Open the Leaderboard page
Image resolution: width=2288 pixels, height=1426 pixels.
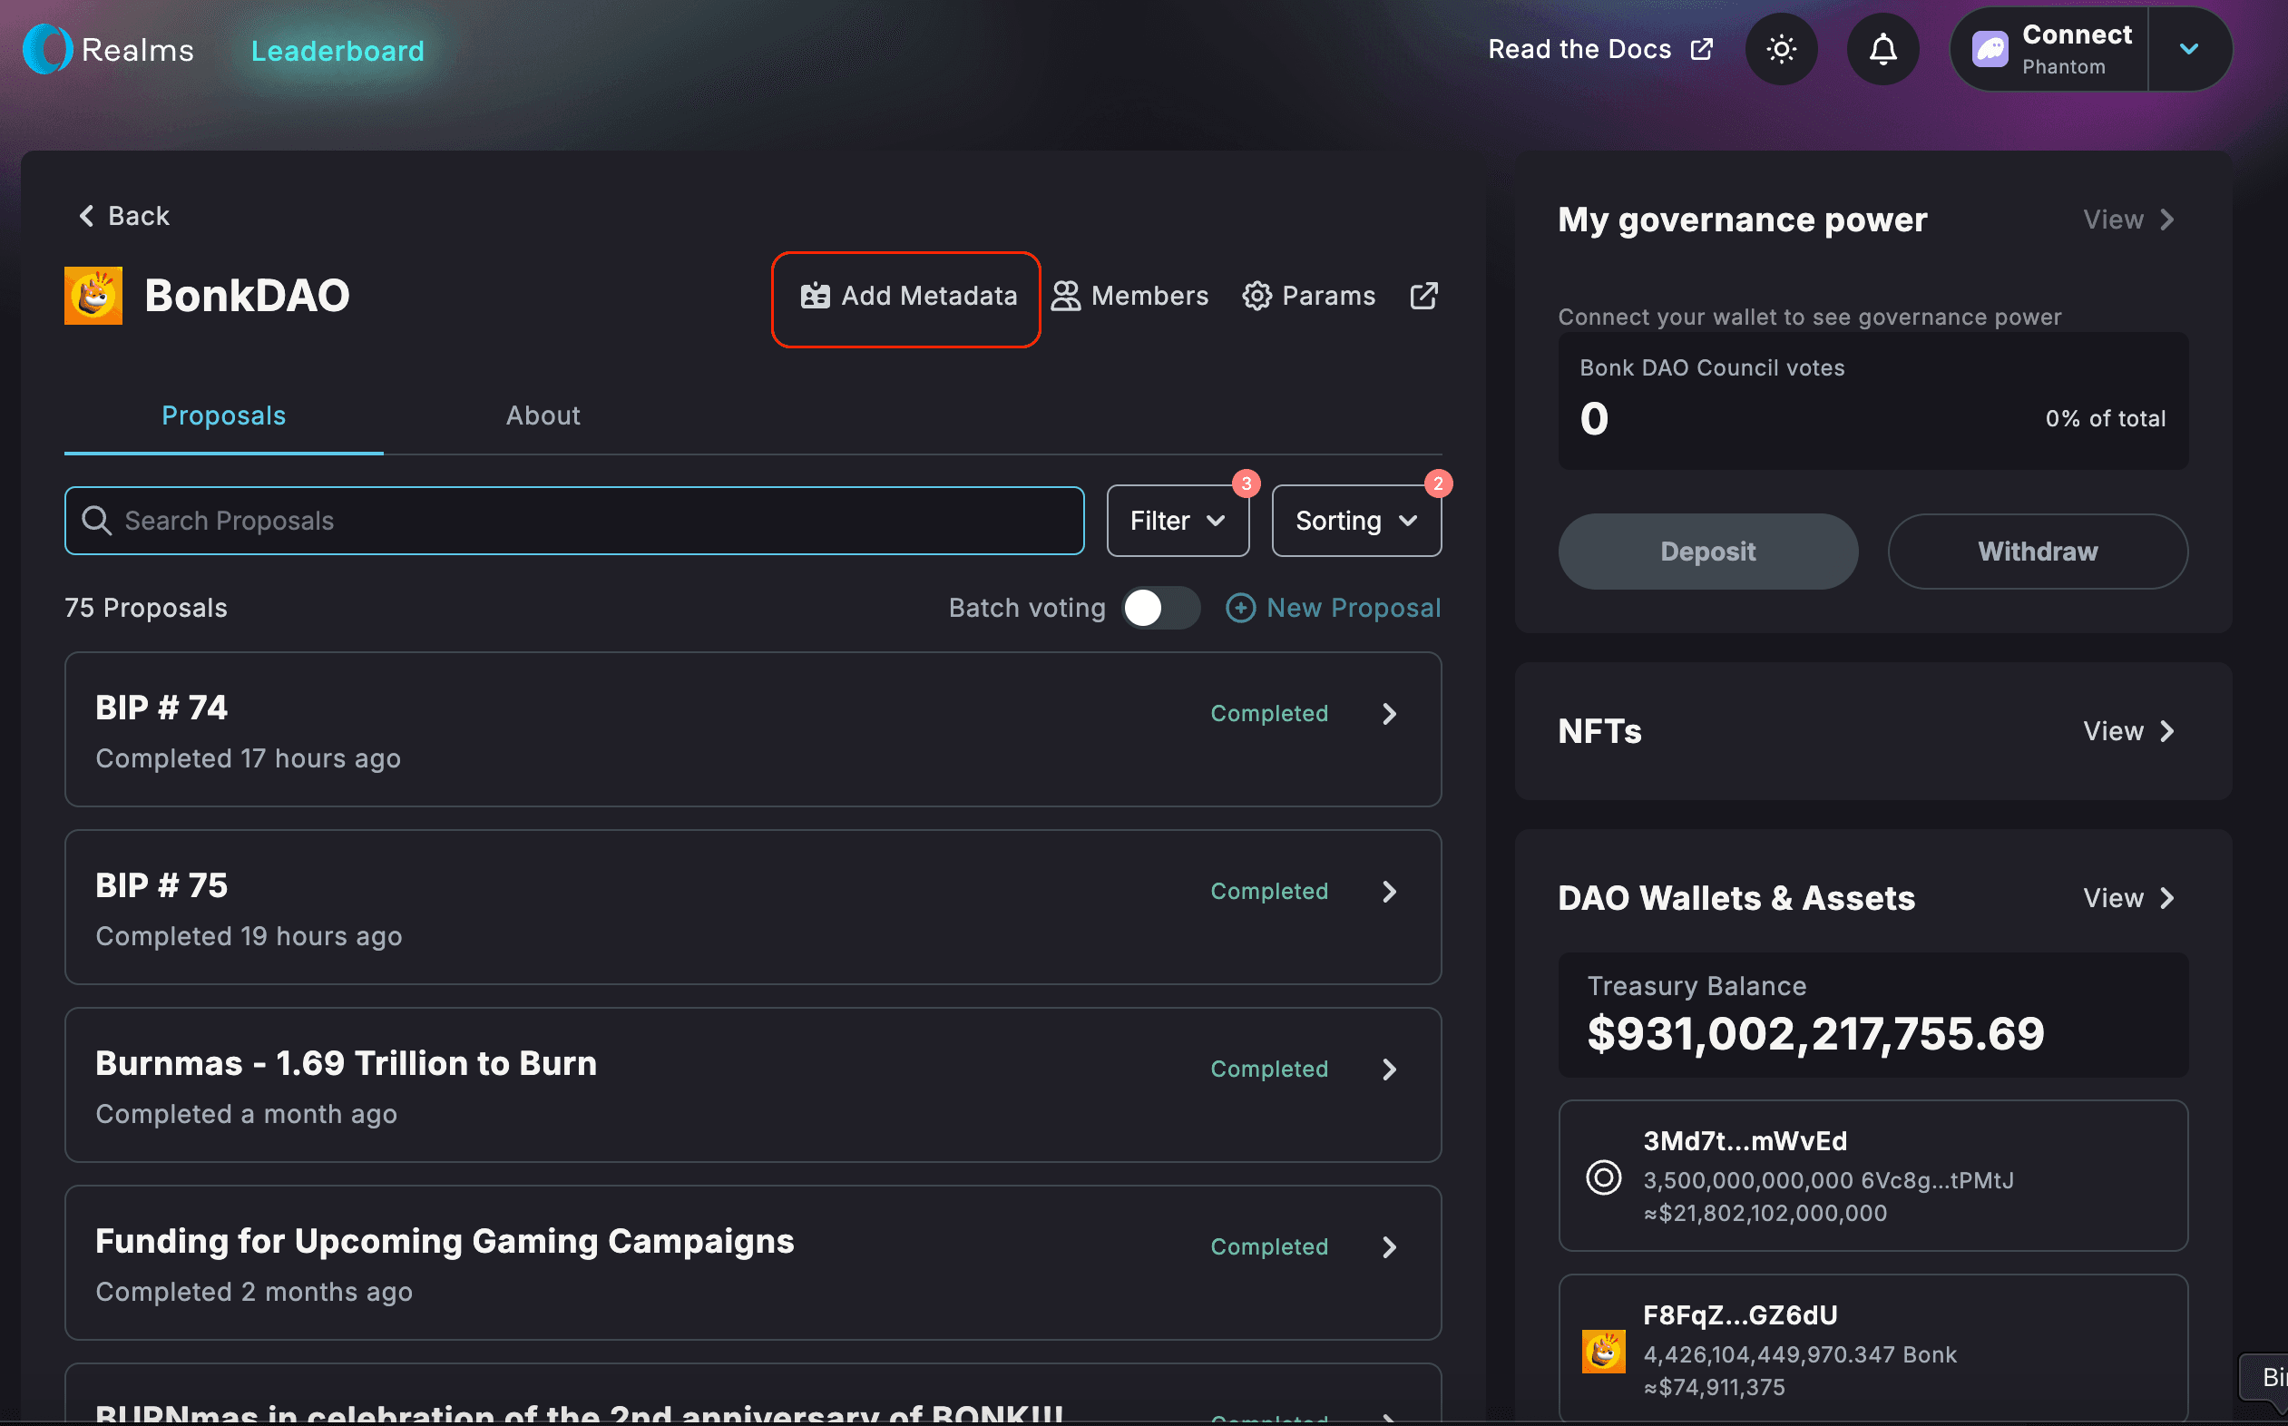[x=337, y=51]
